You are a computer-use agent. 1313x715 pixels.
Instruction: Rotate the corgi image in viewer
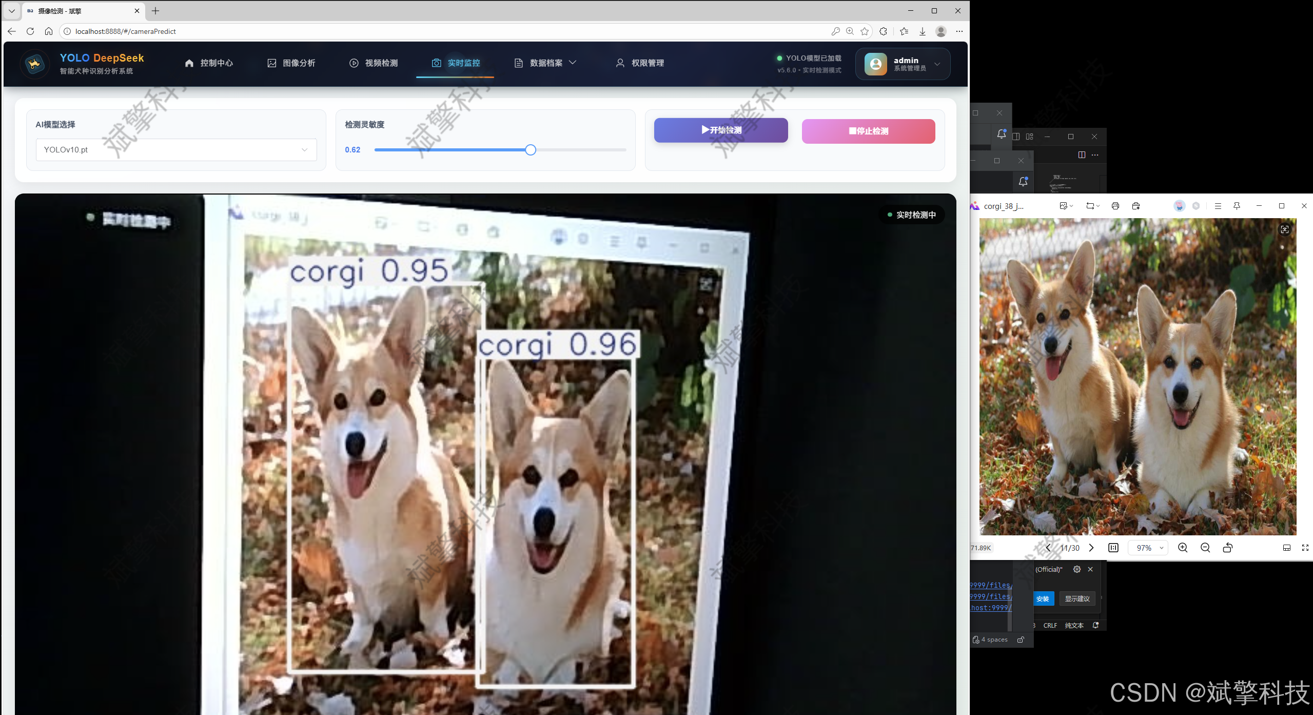(x=1228, y=548)
